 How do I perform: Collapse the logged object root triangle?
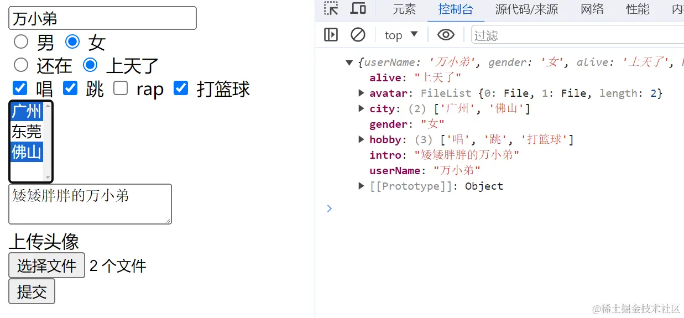(x=349, y=62)
